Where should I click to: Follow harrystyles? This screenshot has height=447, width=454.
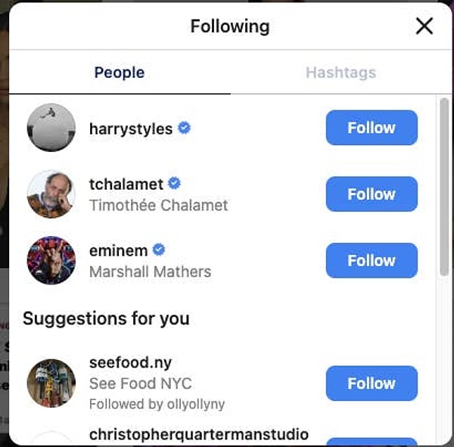(371, 128)
